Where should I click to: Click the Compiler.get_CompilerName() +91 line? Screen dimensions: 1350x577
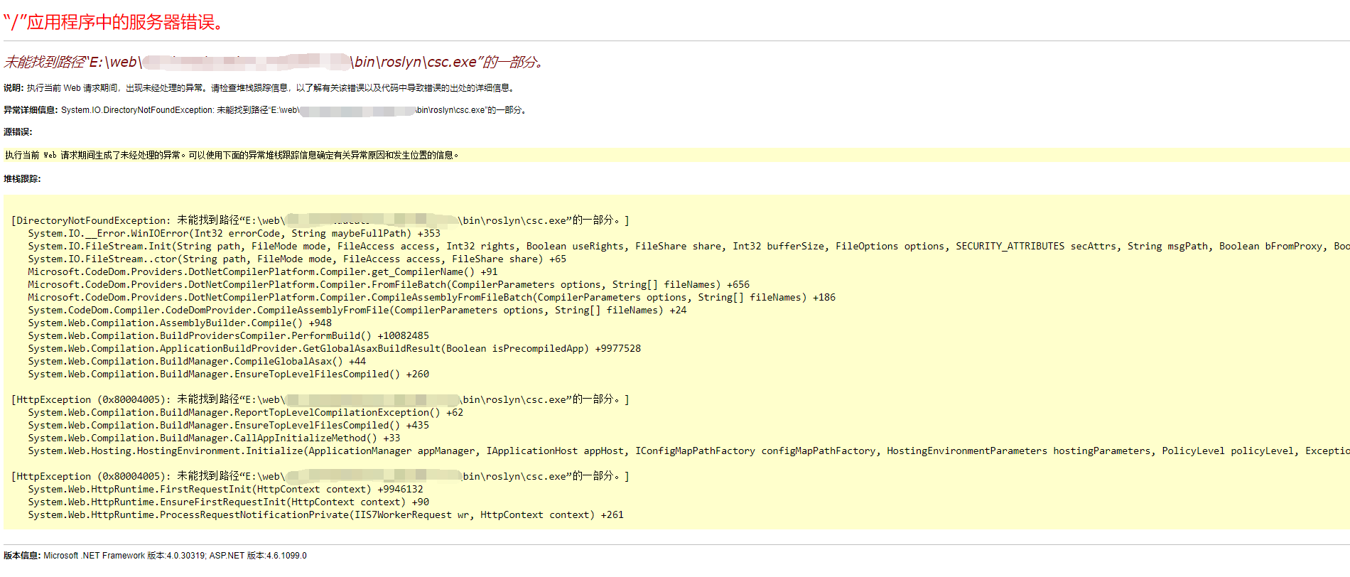point(263,271)
